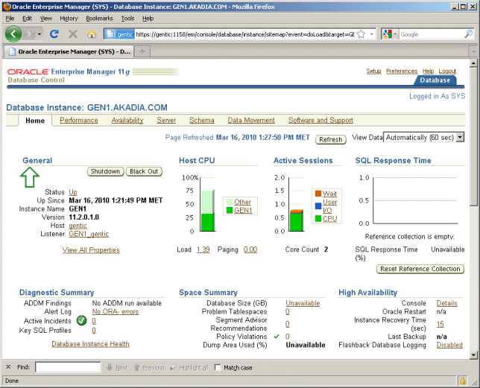The image size is (480, 388).
Task: Open the File menu
Action: (10, 19)
